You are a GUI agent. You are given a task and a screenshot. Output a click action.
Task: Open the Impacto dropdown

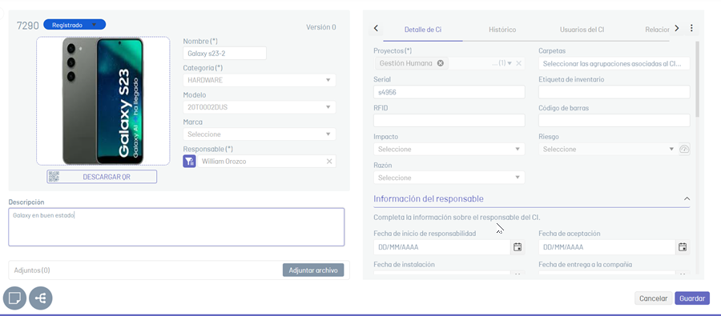449,150
